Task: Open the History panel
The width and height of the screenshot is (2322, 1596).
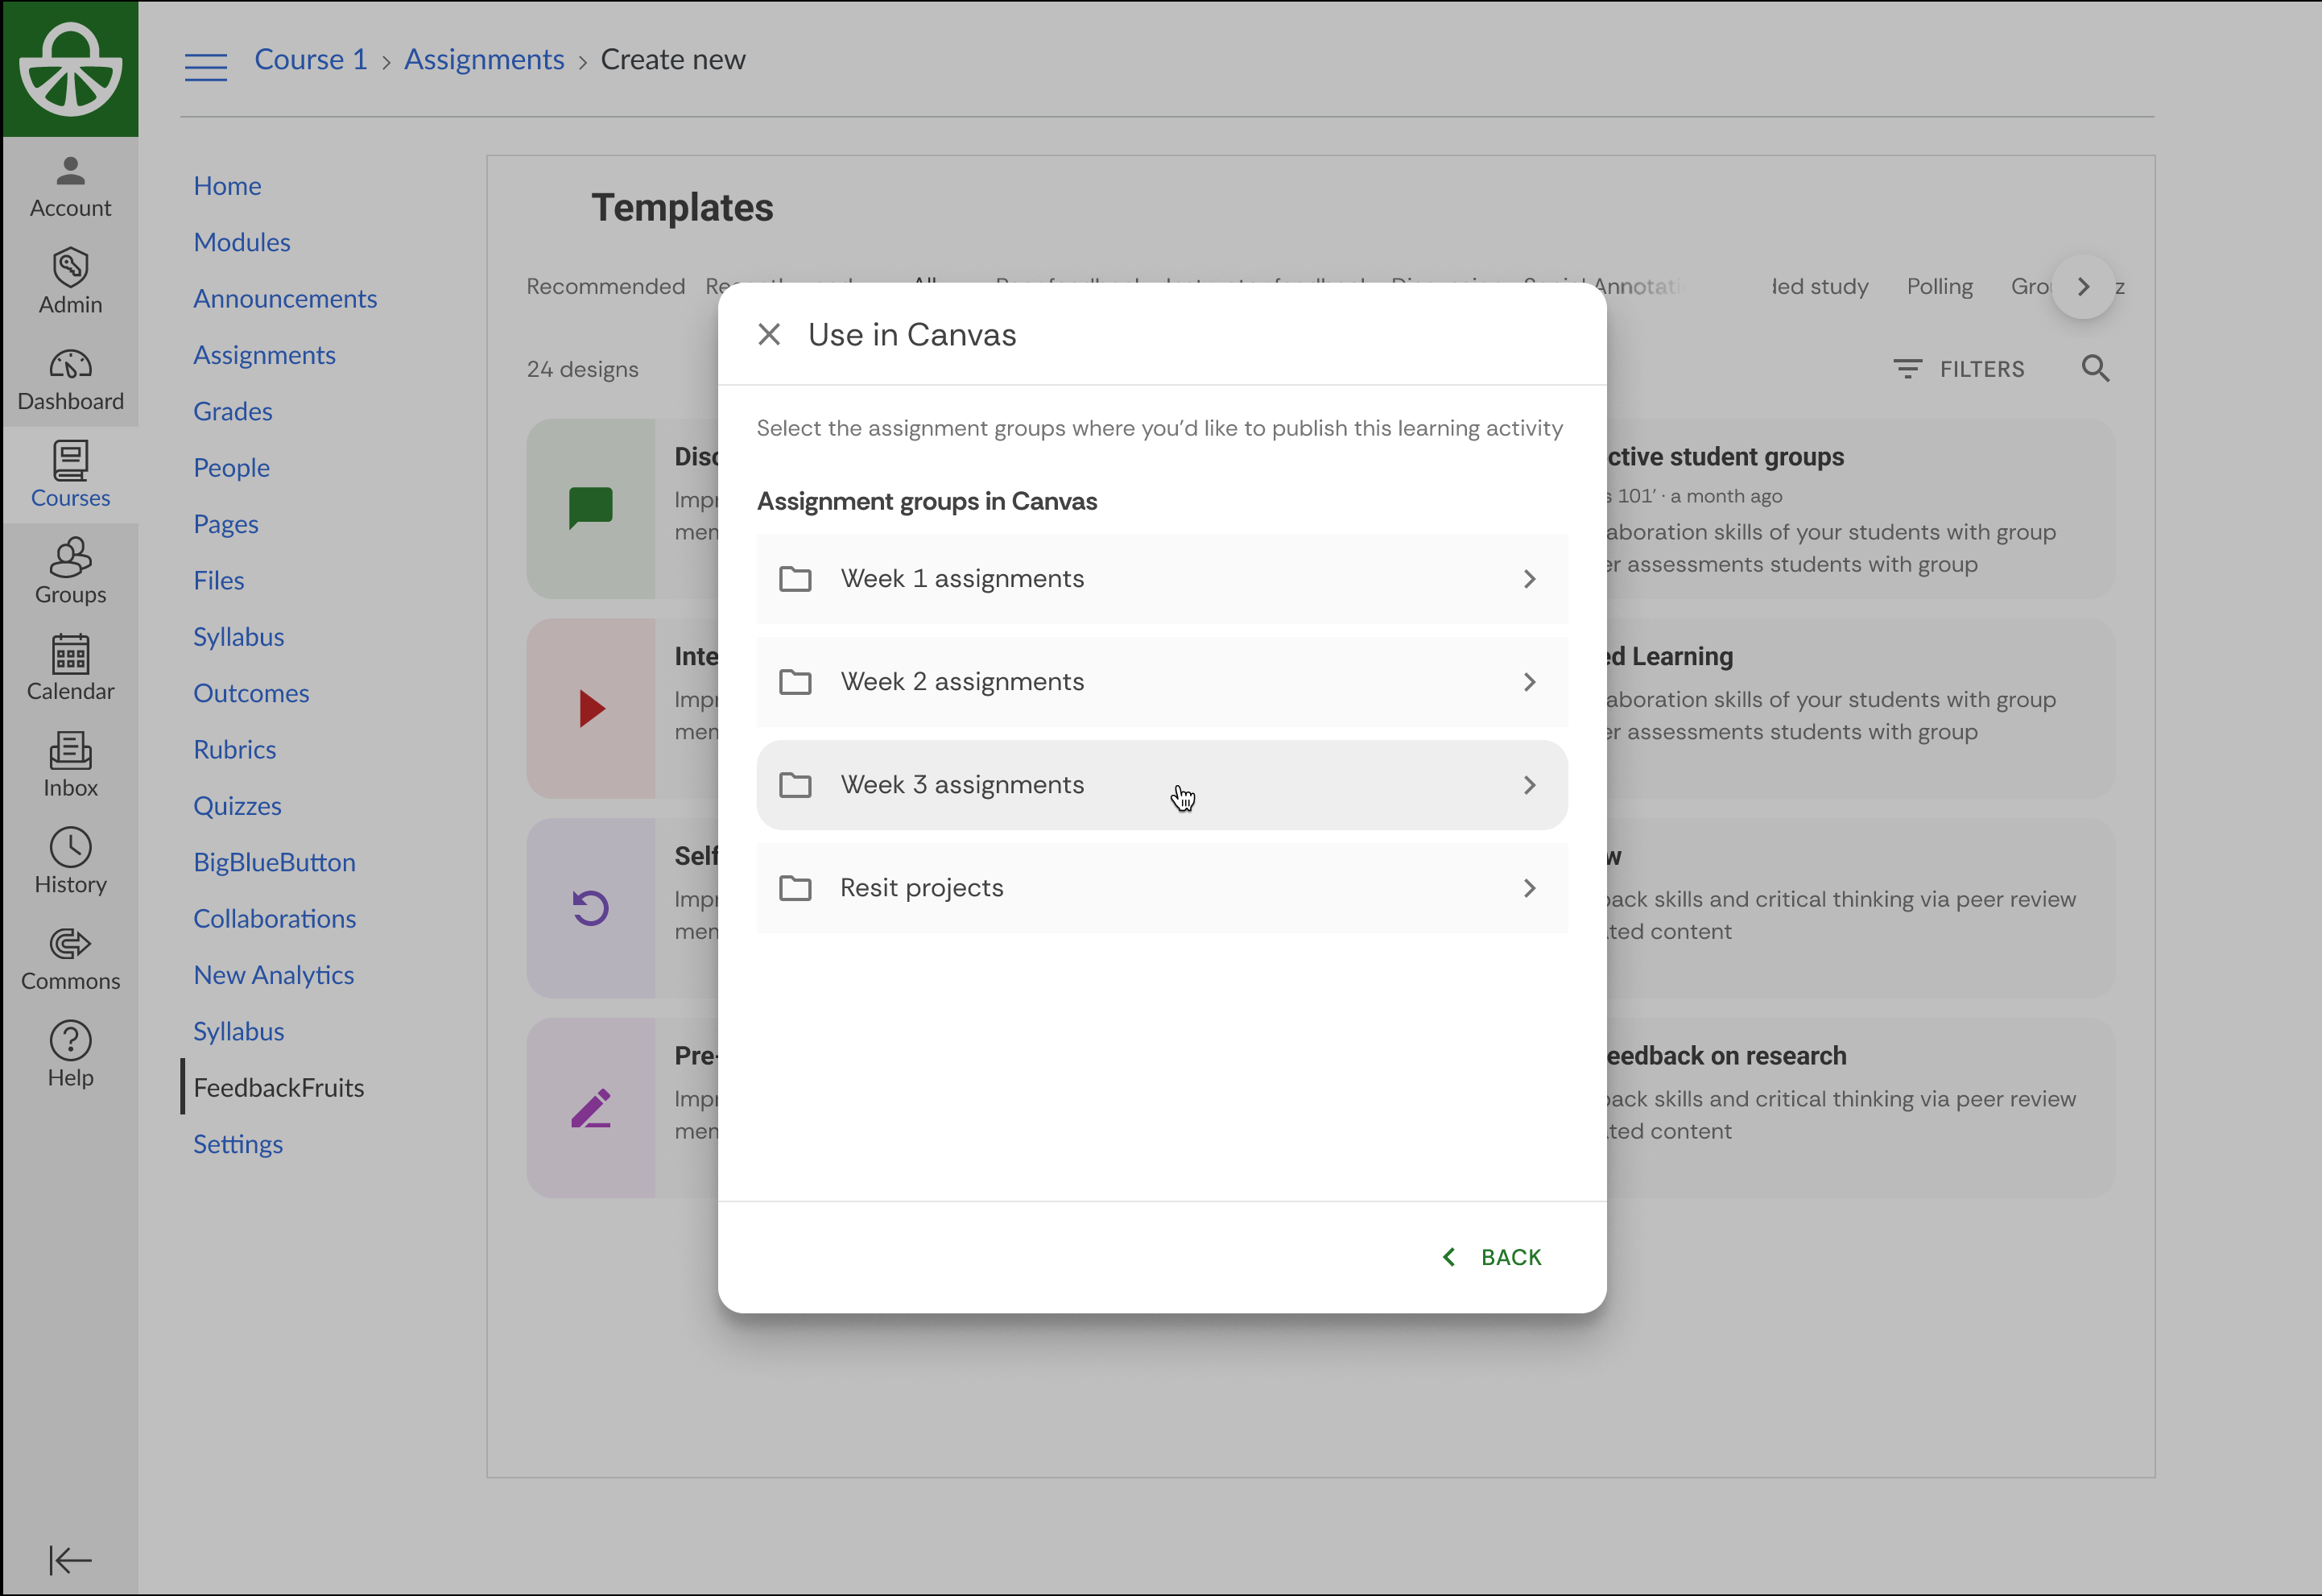Action: click(70, 861)
